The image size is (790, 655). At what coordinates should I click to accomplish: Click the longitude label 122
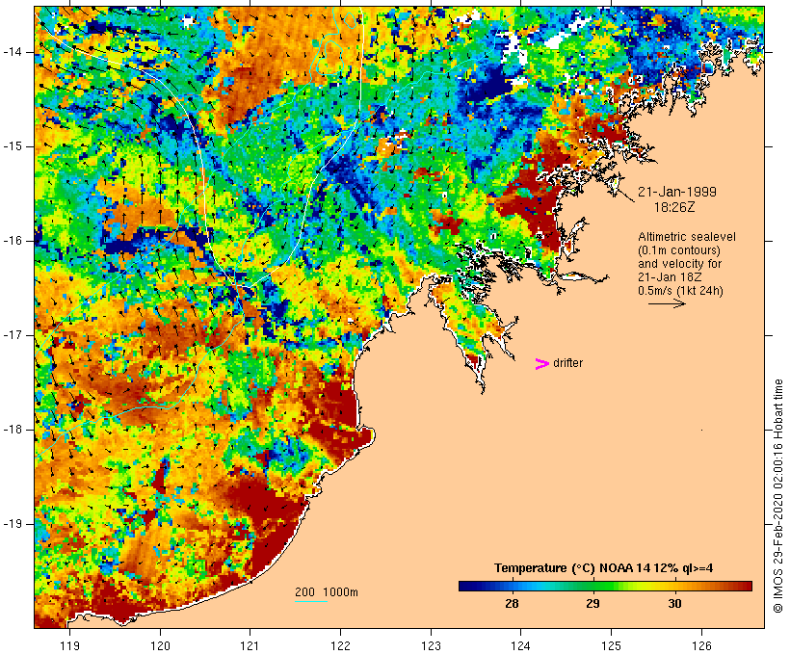[340, 645]
